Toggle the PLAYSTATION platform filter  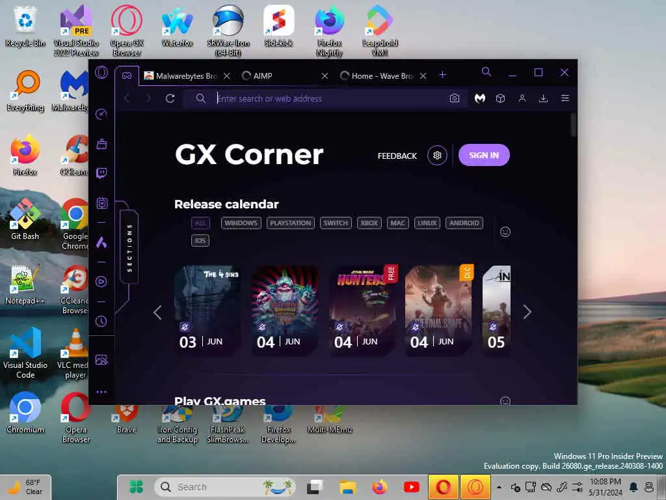291,223
